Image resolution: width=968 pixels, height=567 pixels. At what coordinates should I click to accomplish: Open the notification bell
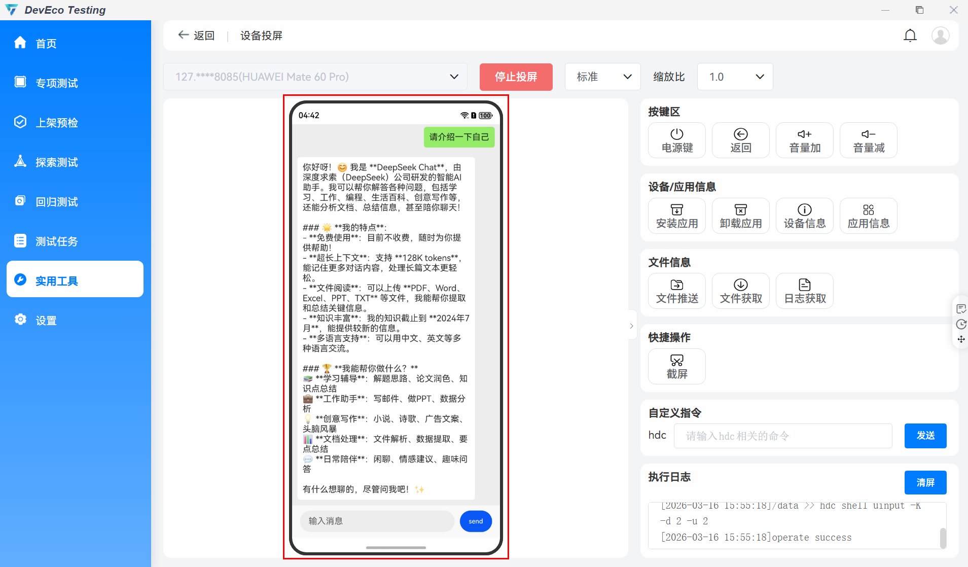910,36
